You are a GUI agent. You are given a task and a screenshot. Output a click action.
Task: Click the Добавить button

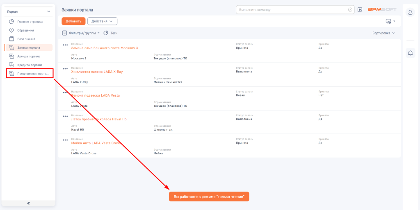[x=73, y=21]
